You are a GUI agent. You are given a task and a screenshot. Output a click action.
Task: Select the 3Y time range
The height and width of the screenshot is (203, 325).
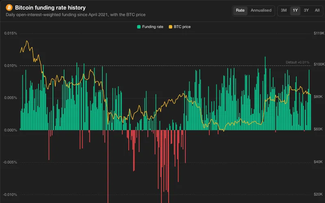click(x=306, y=11)
